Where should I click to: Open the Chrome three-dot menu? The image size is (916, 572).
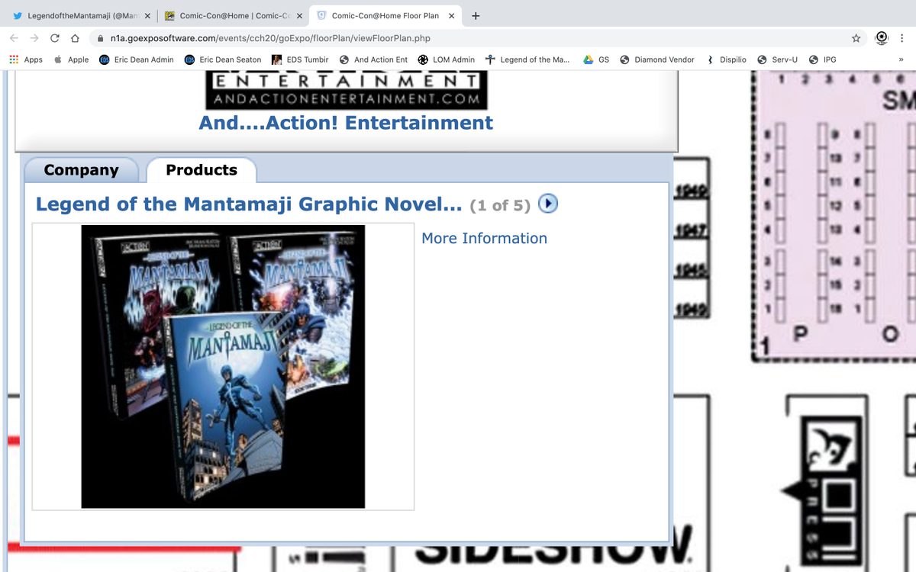(x=902, y=38)
